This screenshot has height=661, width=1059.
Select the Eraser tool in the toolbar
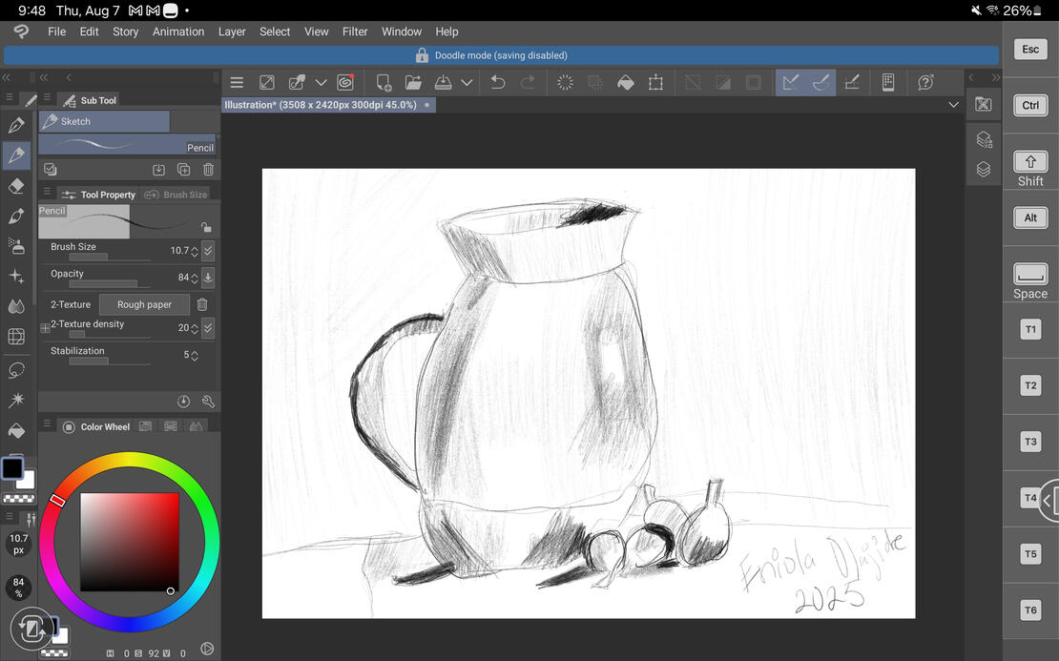16,186
